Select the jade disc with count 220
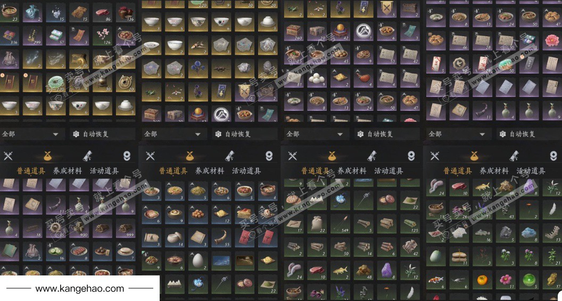Viewport: 562px width, 301px height. 56,82
